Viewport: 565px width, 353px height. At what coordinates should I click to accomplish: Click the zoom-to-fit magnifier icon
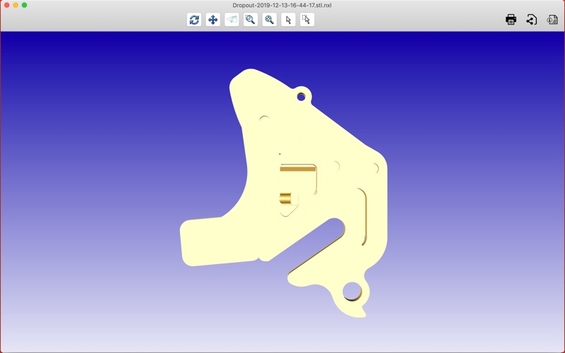(x=269, y=20)
